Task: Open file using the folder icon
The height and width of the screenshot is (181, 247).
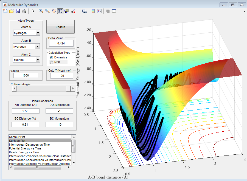Action: tap(12, 11)
